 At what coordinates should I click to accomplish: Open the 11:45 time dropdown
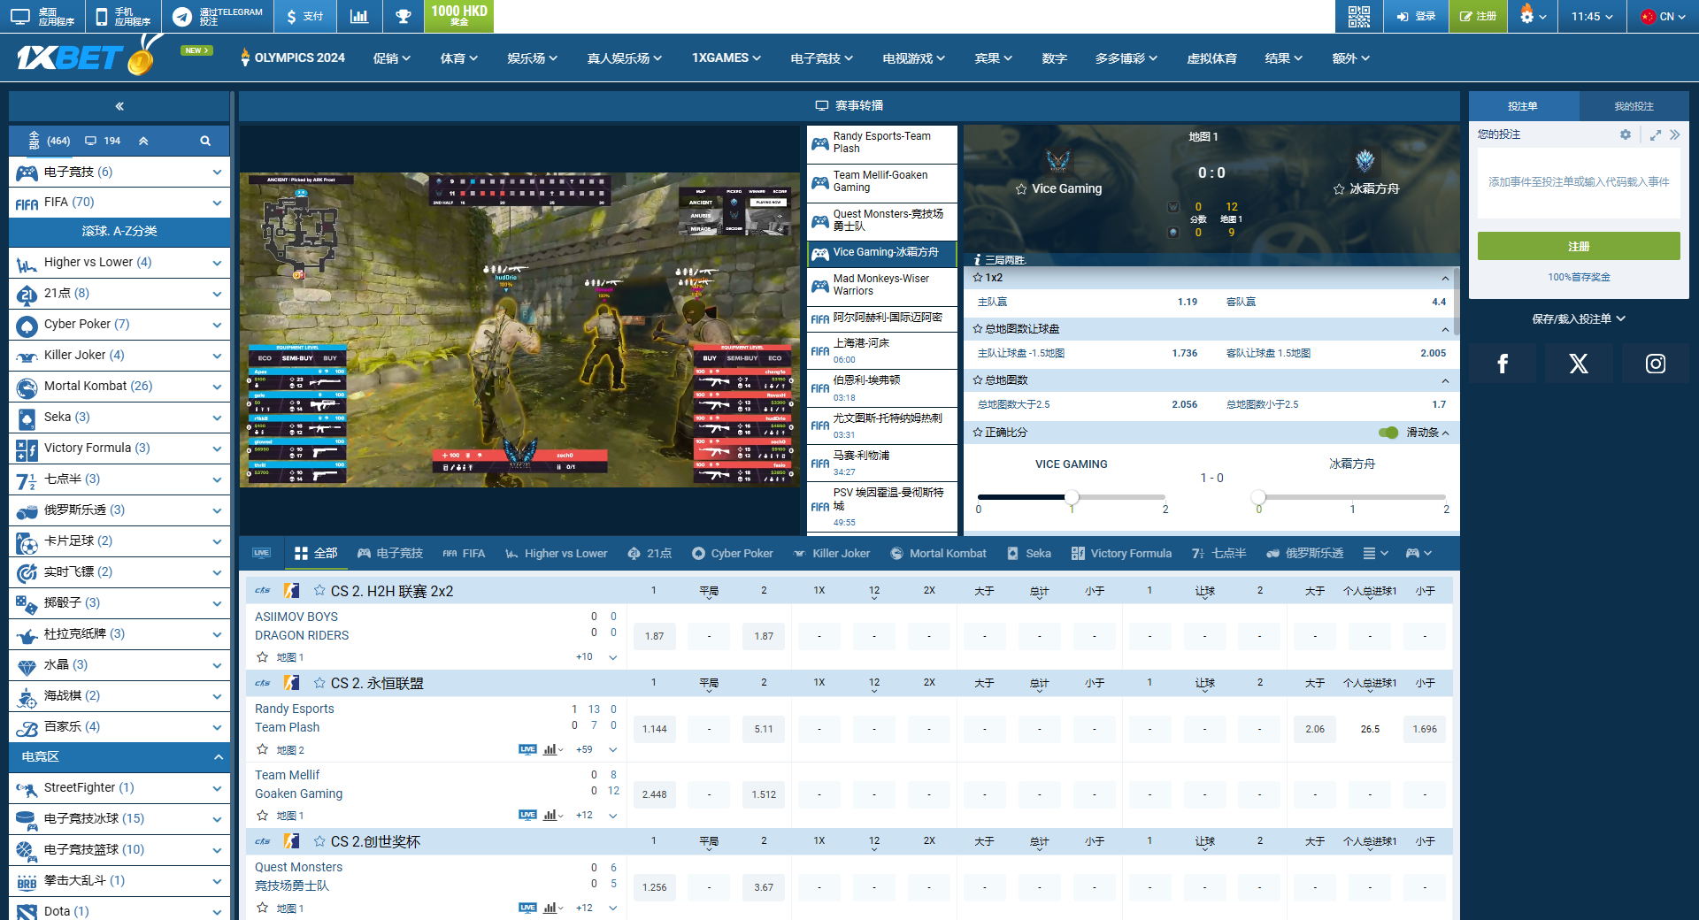(1592, 16)
